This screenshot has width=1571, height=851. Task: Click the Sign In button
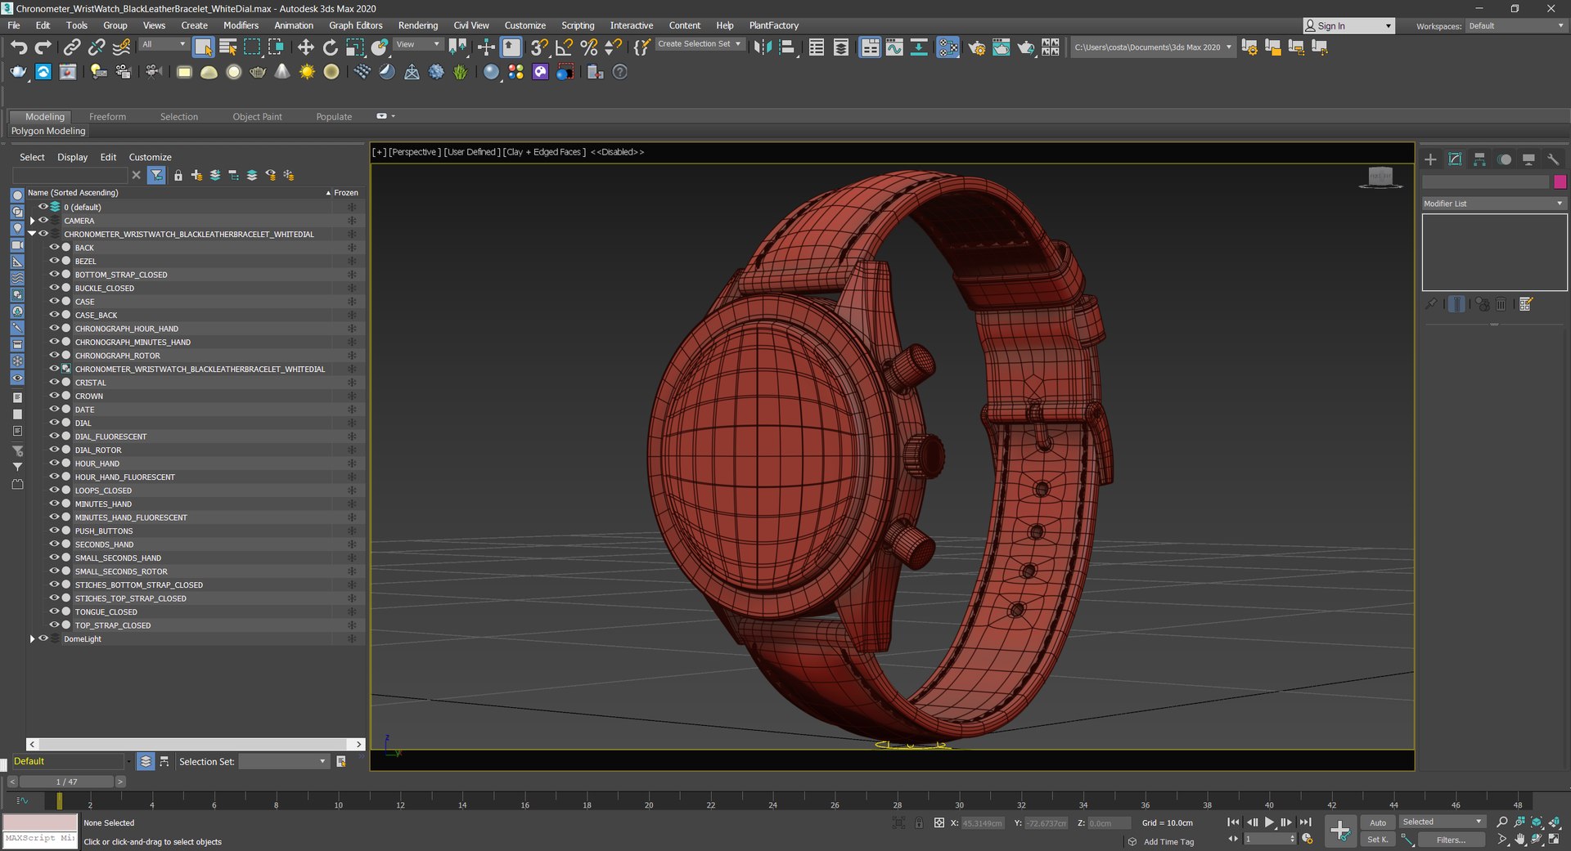1348,26
